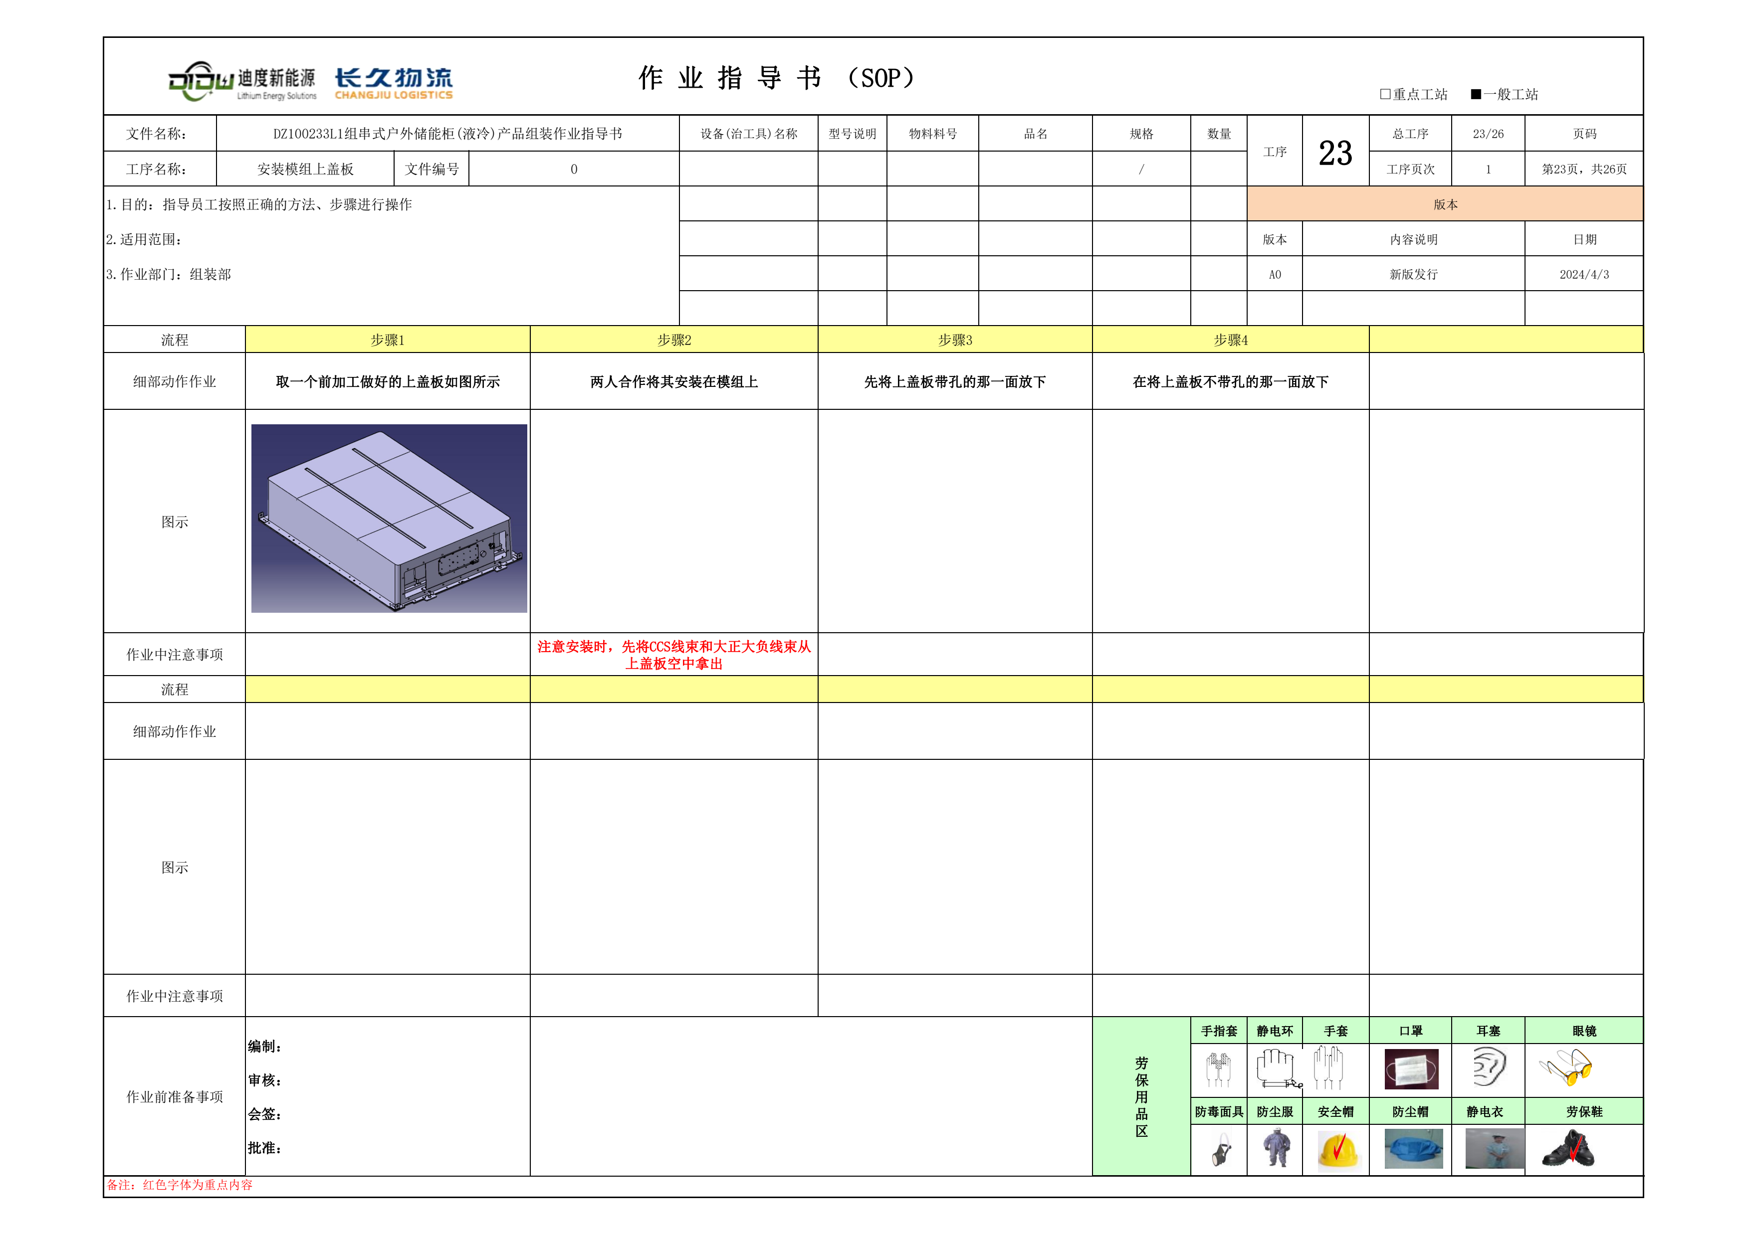The height and width of the screenshot is (1236, 1748).
Task: Select the 步骤1 header cell
Action: (388, 340)
